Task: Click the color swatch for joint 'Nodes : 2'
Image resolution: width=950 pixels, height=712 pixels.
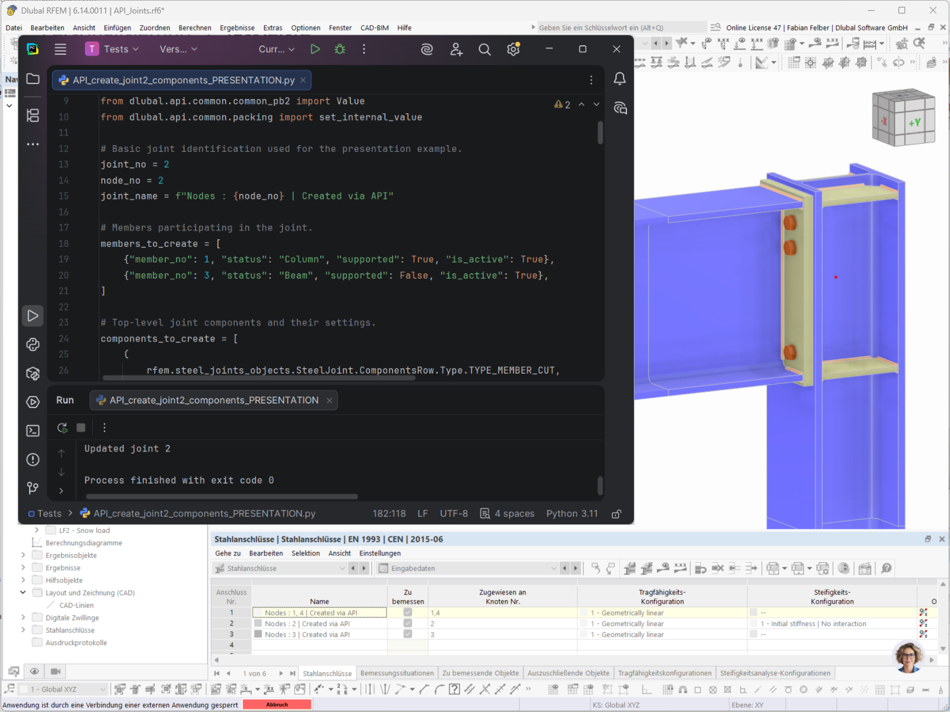Action: tap(258, 623)
